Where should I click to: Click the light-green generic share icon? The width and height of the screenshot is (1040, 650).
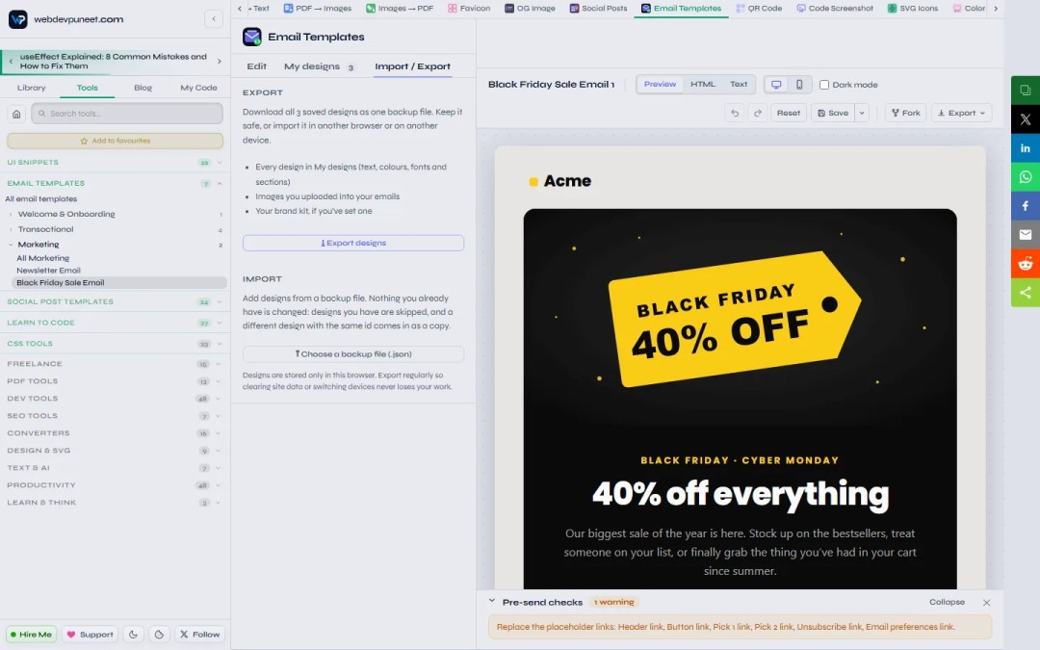tap(1026, 293)
